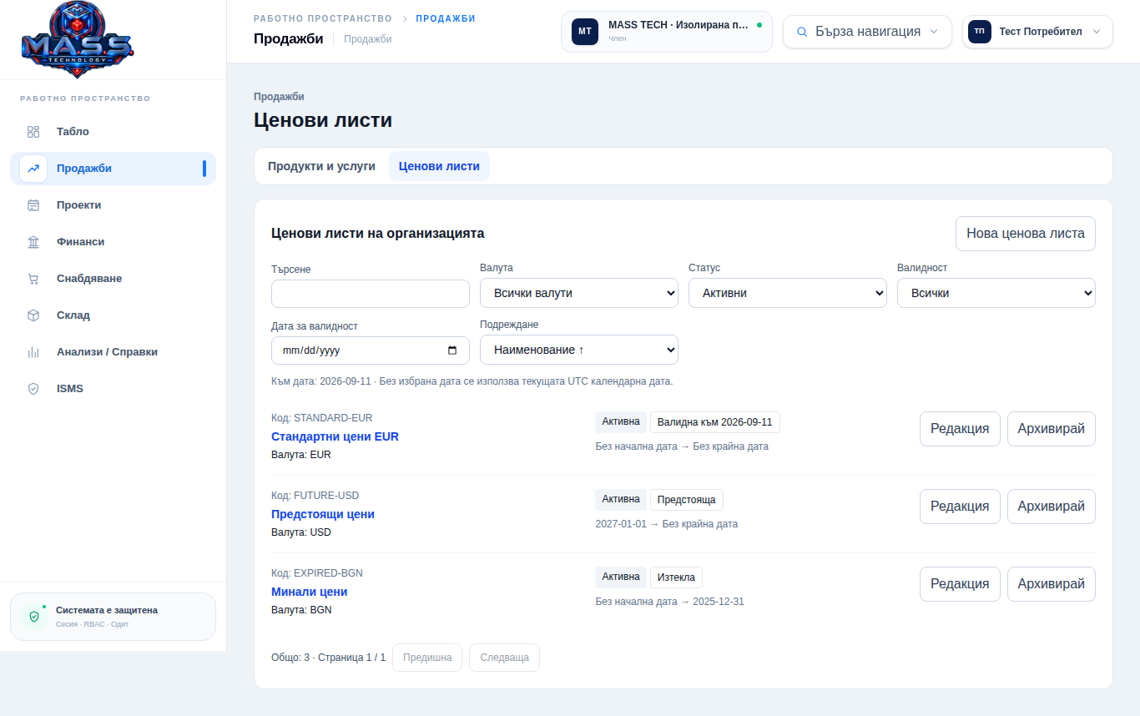Screen dimensions: 1140x716
Task: Click the Предишна pagination button
Action: (427, 658)
